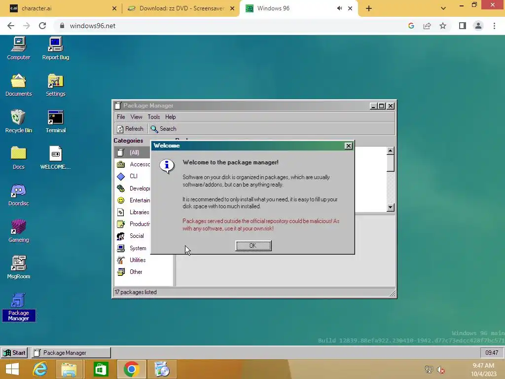Open the Recycle Bin icon
This screenshot has width=505, height=379.
click(19, 121)
